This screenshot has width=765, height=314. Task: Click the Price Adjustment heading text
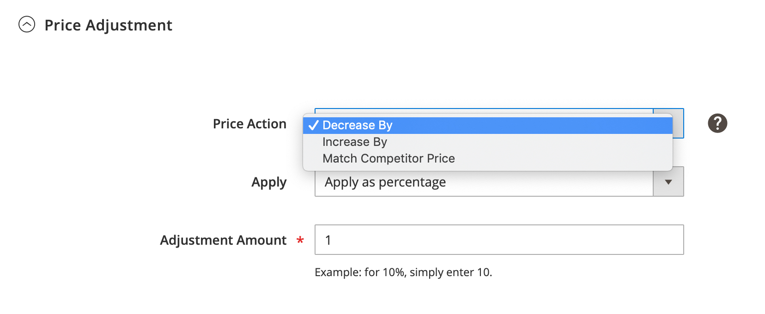(109, 25)
